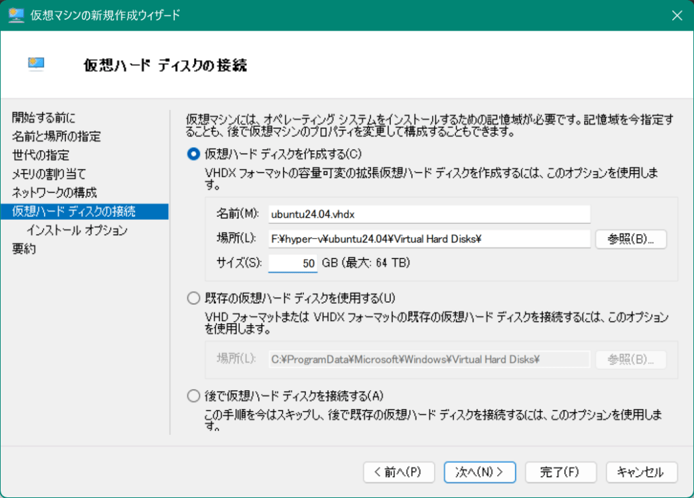Image resolution: width=694 pixels, height=498 pixels.
Task: Click the 名前 field with ubuntu24.04.vhdx
Action: point(429,214)
